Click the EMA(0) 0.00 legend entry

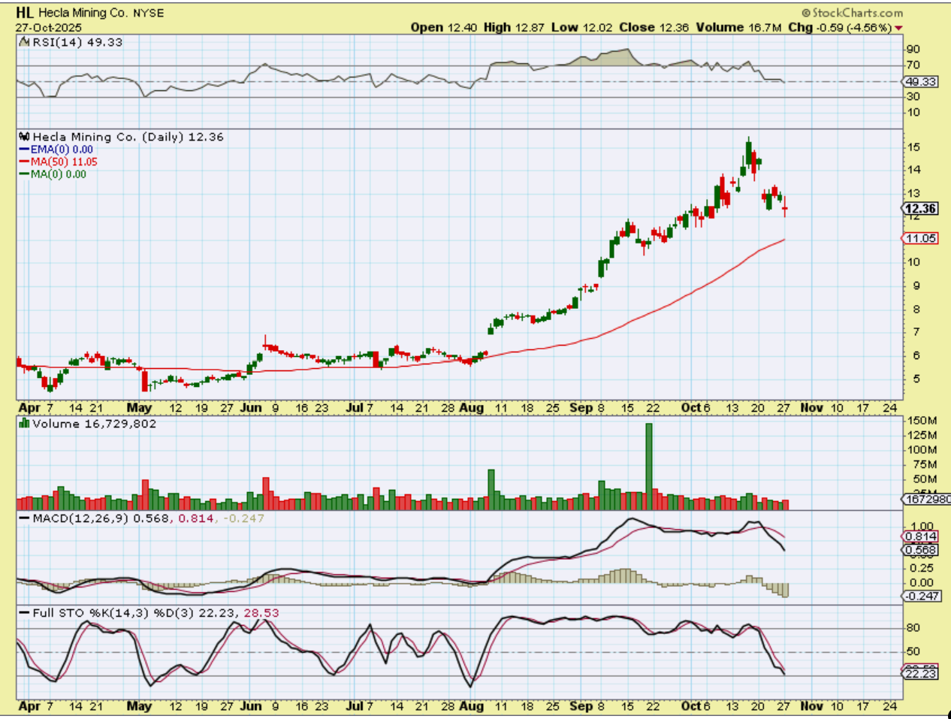coord(56,150)
